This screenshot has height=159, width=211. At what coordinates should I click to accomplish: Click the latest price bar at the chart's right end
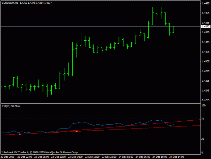click(174, 30)
